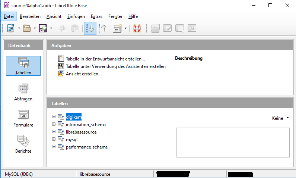This screenshot has width=296, height=178.
Task: Open LibreOffice Help lifebuoy icon
Action: (x=137, y=28)
